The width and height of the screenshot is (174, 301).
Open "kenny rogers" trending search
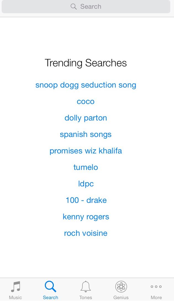tap(86, 217)
